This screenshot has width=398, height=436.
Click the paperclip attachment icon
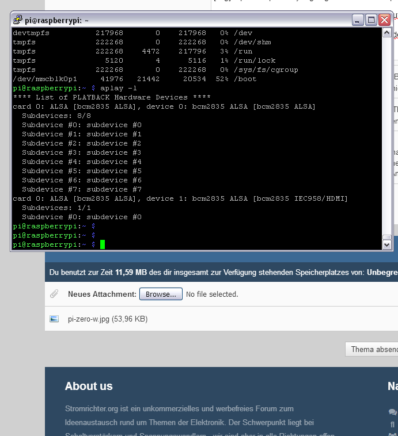coord(54,294)
